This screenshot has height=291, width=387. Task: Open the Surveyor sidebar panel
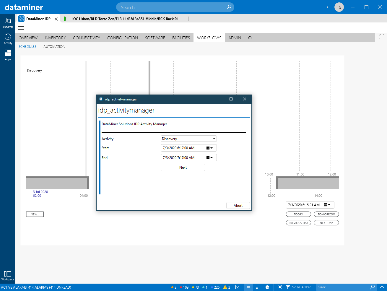coord(8,23)
